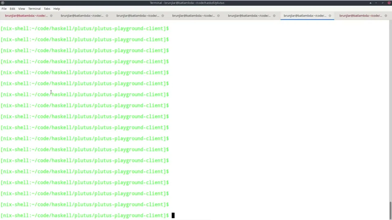This screenshot has height=220, width=392.
Task: Open the Tabs menu
Action: pyautogui.click(x=47, y=9)
